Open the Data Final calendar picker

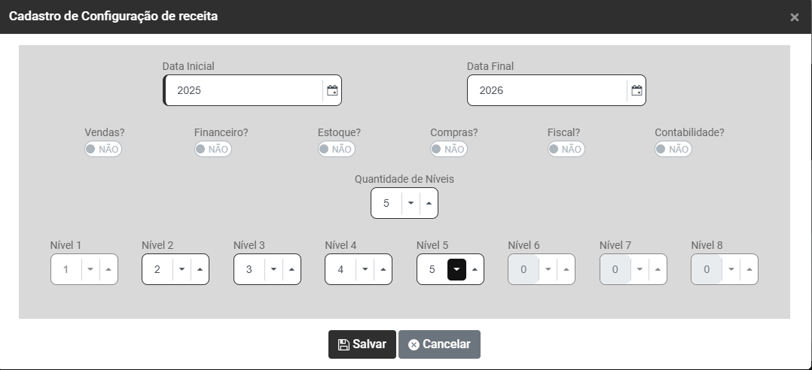[636, 90]
